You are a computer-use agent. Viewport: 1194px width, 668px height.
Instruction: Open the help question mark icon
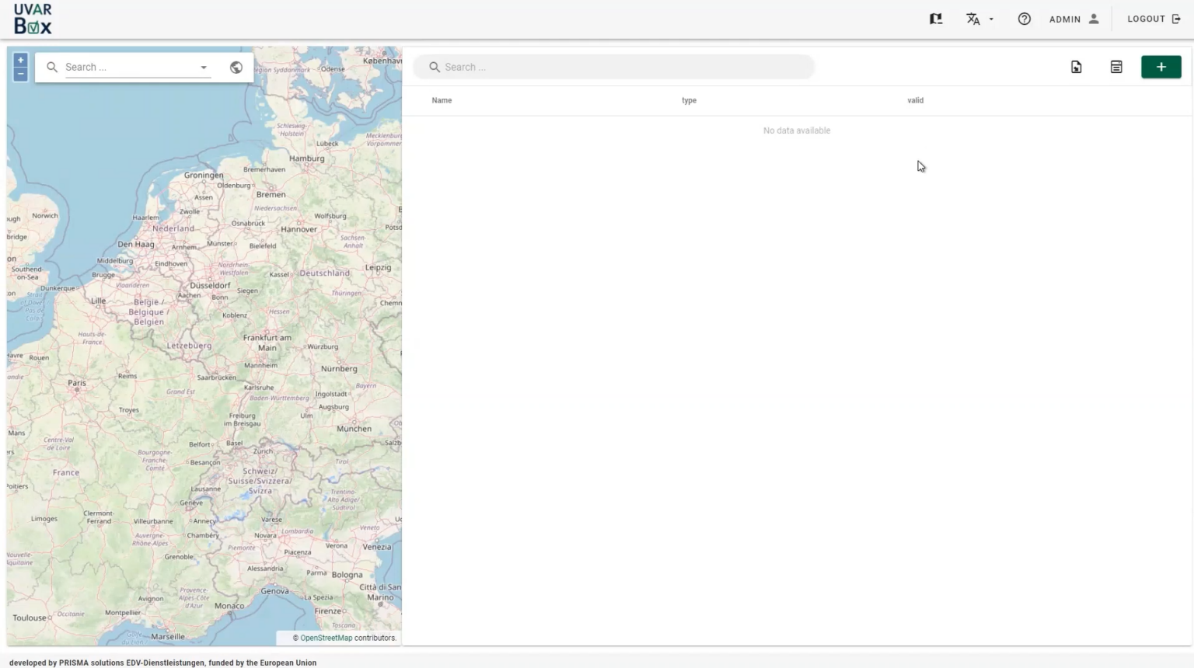point(1024,19)
